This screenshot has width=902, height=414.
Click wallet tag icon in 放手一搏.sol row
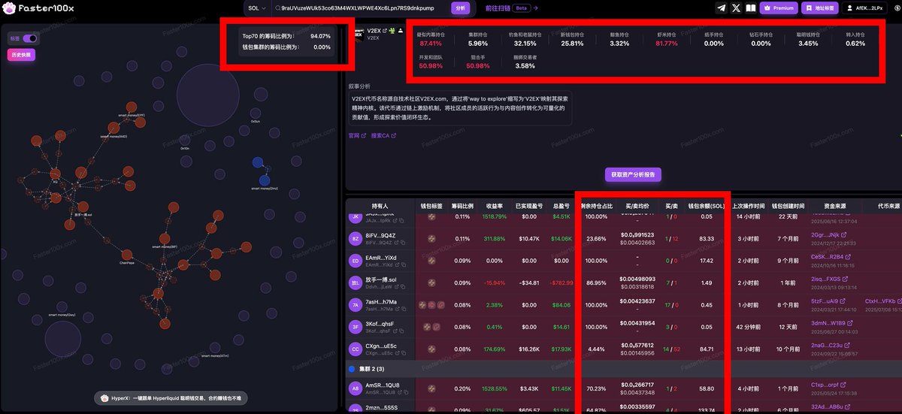[x=431, y=283]
